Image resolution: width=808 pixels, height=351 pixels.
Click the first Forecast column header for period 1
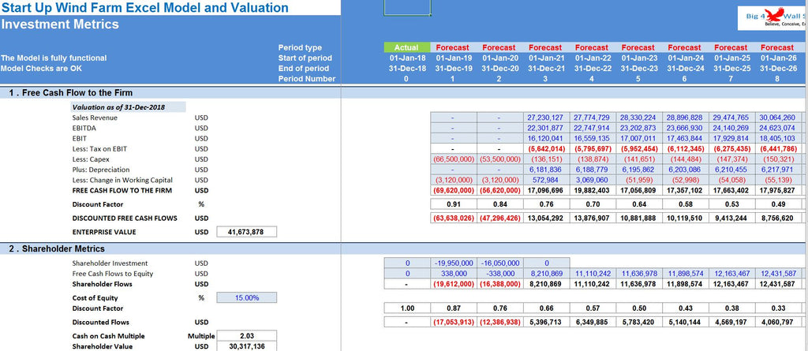click(453, 48)
